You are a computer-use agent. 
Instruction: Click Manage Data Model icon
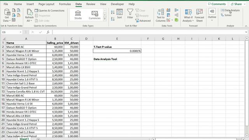pyautogui.click(x=176, y=20)
